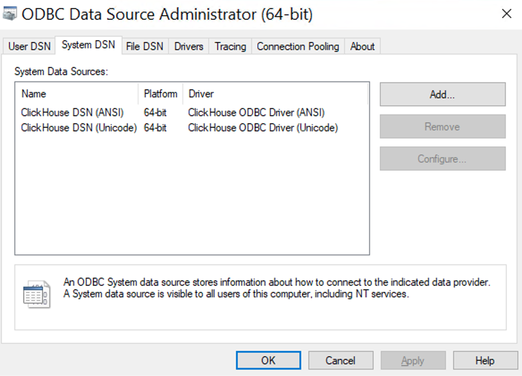
Task: Open the About tab
Action: [362, 46]
